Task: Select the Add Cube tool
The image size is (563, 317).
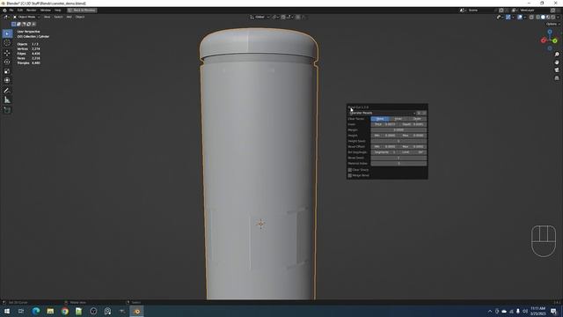Action: pos(7,110)
